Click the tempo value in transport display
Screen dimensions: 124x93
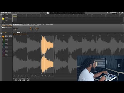coord(56,13)
